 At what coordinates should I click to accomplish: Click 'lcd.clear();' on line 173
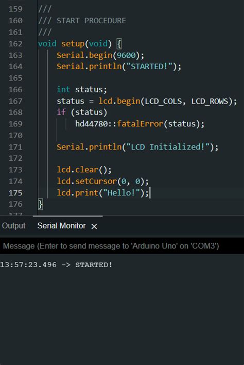pyautogui.click(x=84, y=170)
